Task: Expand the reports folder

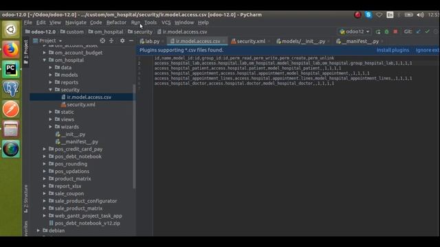Action: [x=50, y=82]
